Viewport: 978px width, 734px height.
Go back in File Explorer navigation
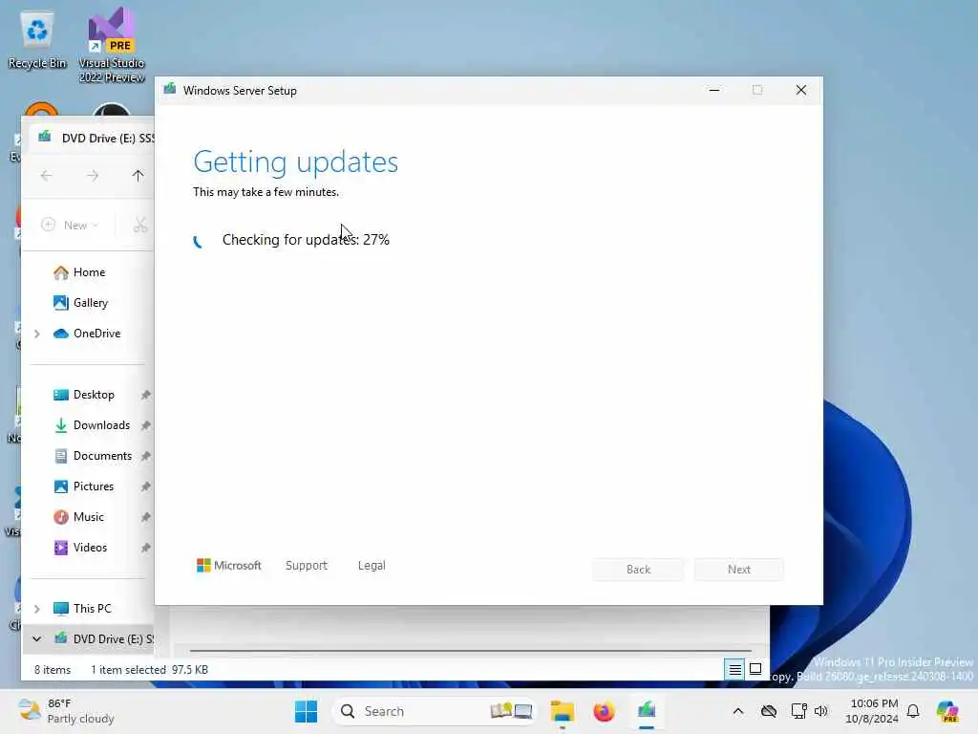coord(46,176)
